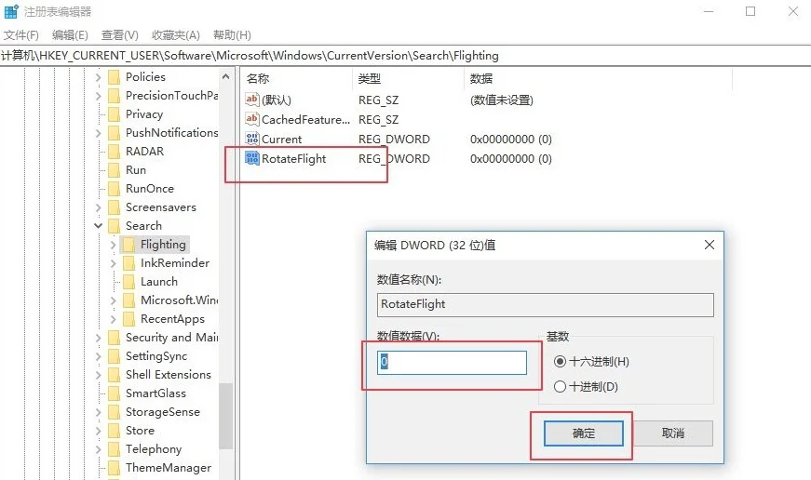This screenshot has width=811, height=480.
Task: Click the Registry Editor app icon in title bar
Action: [x=11, y=11]
